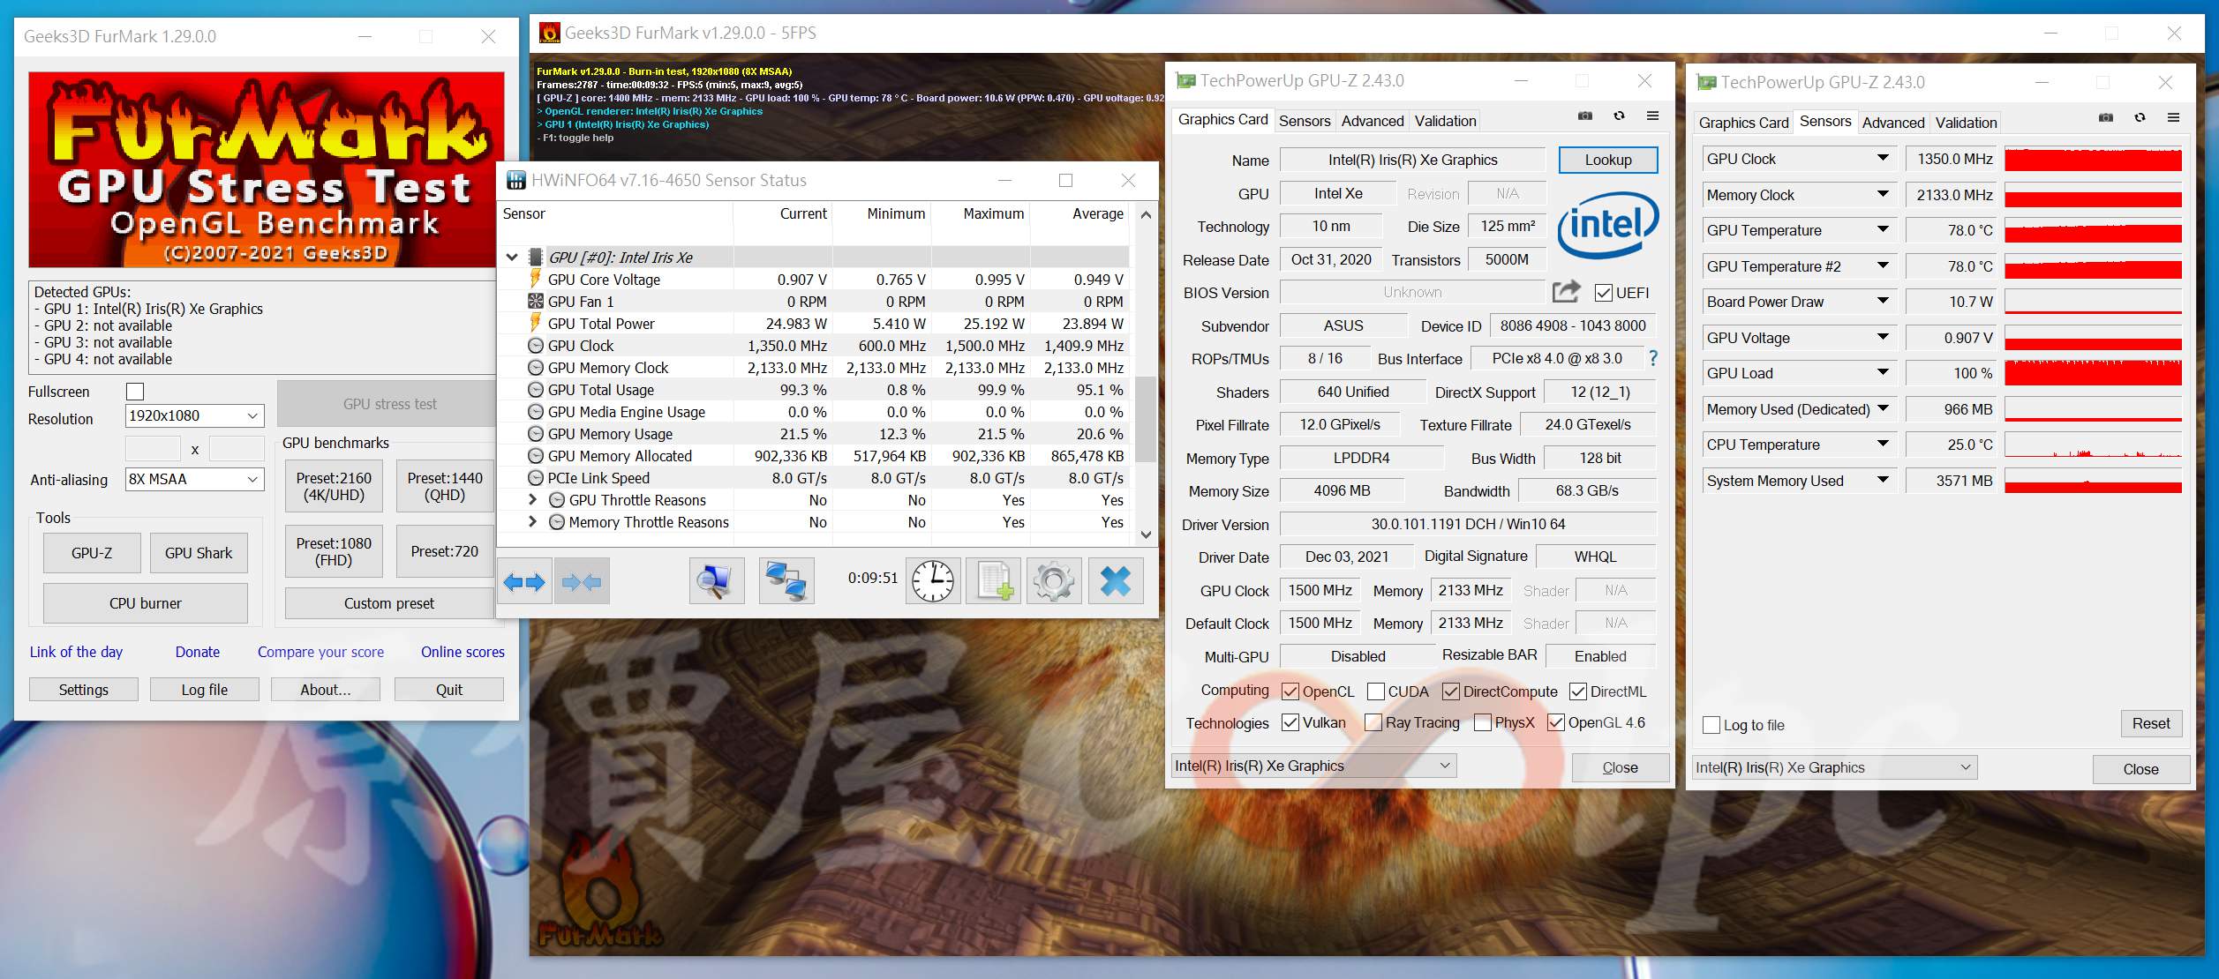
Task: Open the Board Power Draw sensor dropdown
Action: point(1883,301)
